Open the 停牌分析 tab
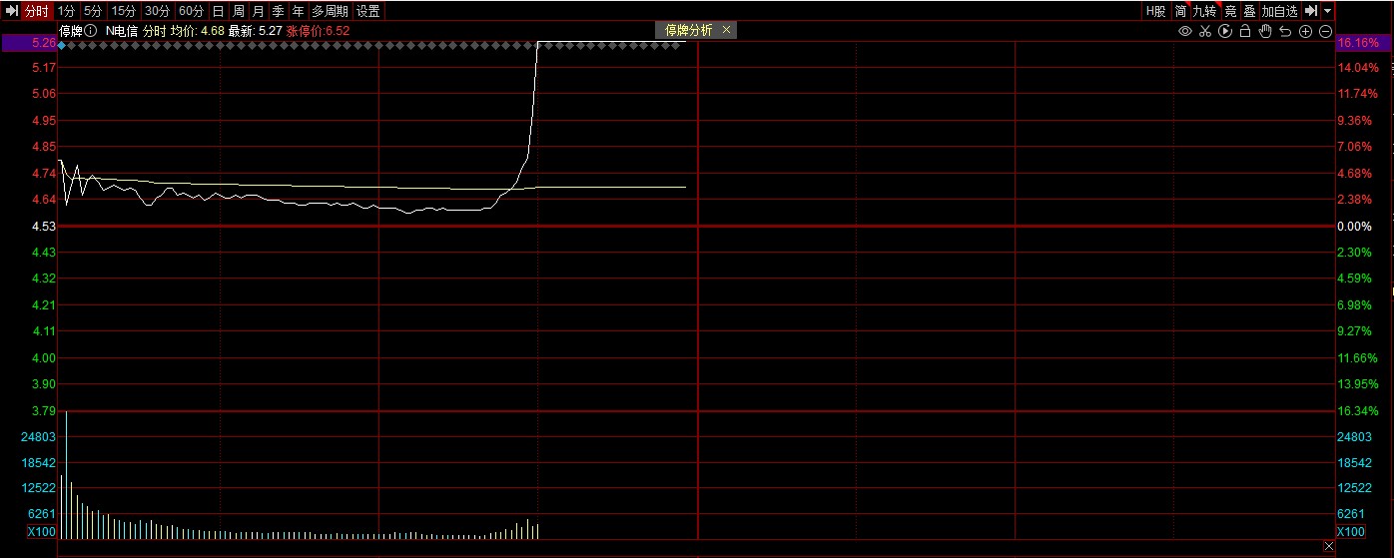Screen dimensions: 1394x558 tap(689, 30)
